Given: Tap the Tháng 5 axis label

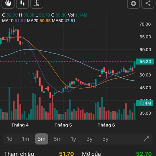Looking at the screenshot, I should (63, 125).
